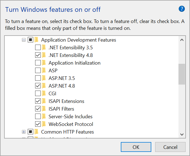Click the scroll up arrow of the feature list
Screen dimensions: 190x156
tap(182, 40)
